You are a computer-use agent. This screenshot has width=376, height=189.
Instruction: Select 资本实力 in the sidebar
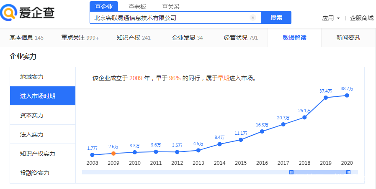pos(32,115)
